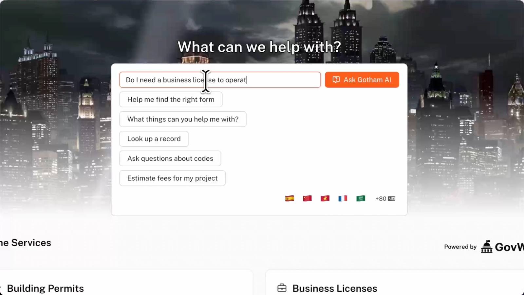524x295 pixels.
Task: Choose 'Help me find the right form'
Action: (x=171, y=99)
